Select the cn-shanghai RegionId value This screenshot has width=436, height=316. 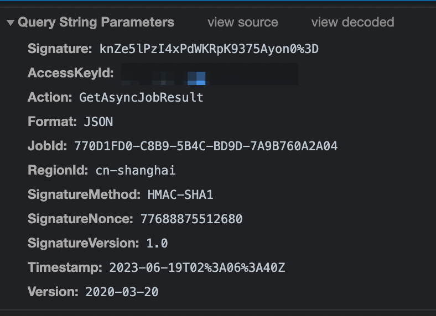pyautogui.click(x=136, y=171)
